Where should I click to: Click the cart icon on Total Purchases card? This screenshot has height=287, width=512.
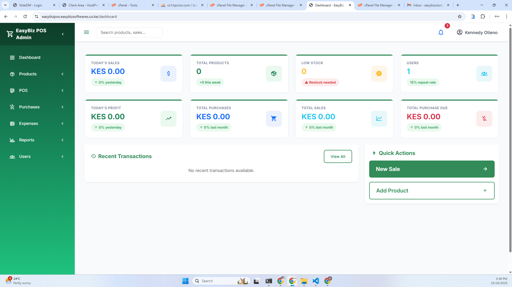click(x=274, y=119)
